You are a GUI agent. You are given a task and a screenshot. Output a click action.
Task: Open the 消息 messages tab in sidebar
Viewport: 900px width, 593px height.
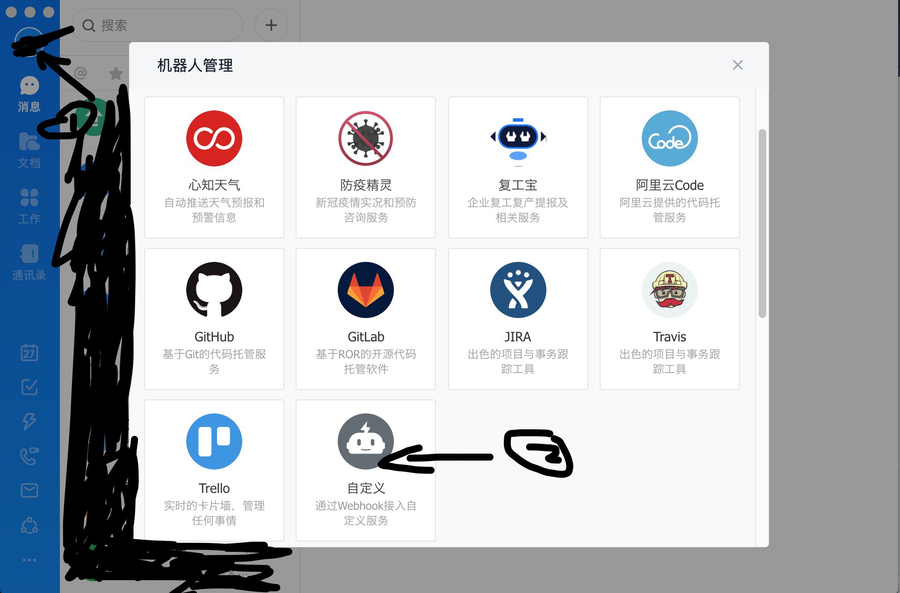pyautogui.click(x=29, y=94)
